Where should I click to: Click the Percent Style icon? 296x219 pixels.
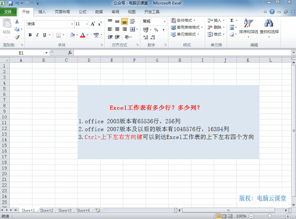(156, 30)
